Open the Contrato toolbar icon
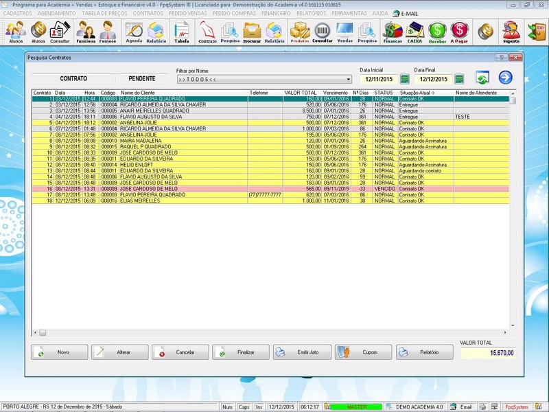Image resolution: width=549 pixels, height=412 pixels. pyautogui.click(x=207, y=31)
